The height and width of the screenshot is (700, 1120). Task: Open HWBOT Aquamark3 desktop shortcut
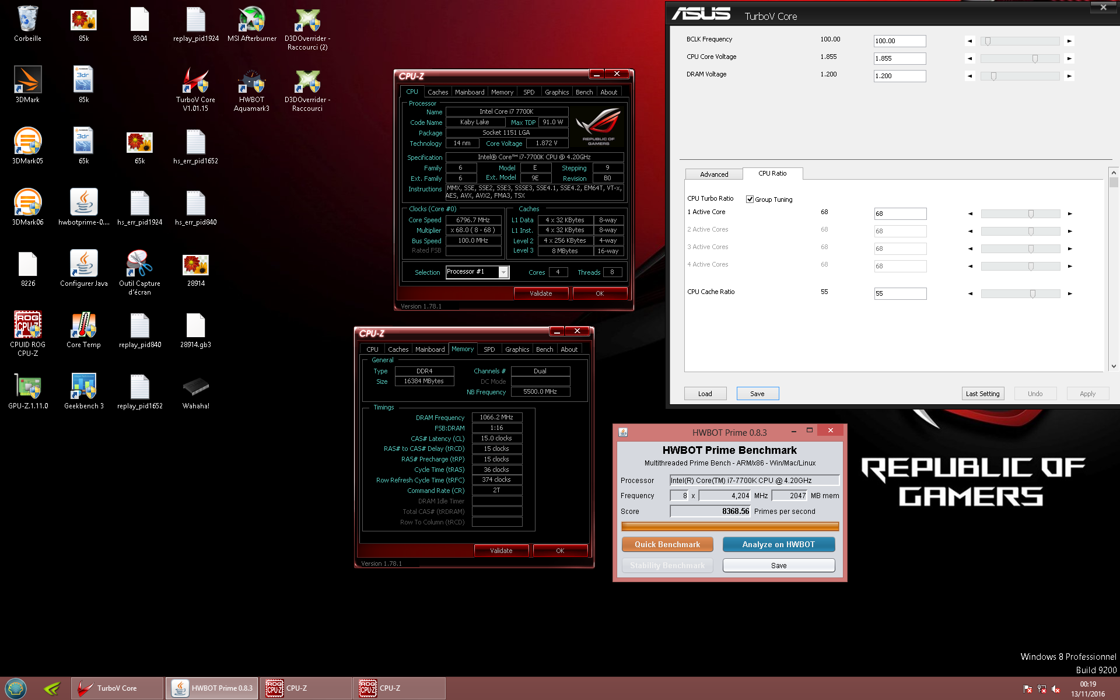(x=251, y=89)
